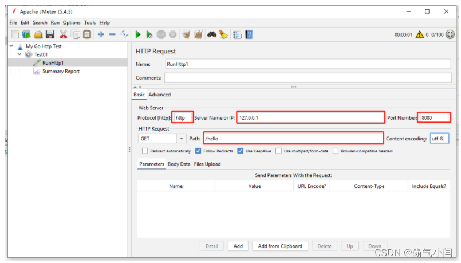Open the Options menu

(x=72, y=23)
